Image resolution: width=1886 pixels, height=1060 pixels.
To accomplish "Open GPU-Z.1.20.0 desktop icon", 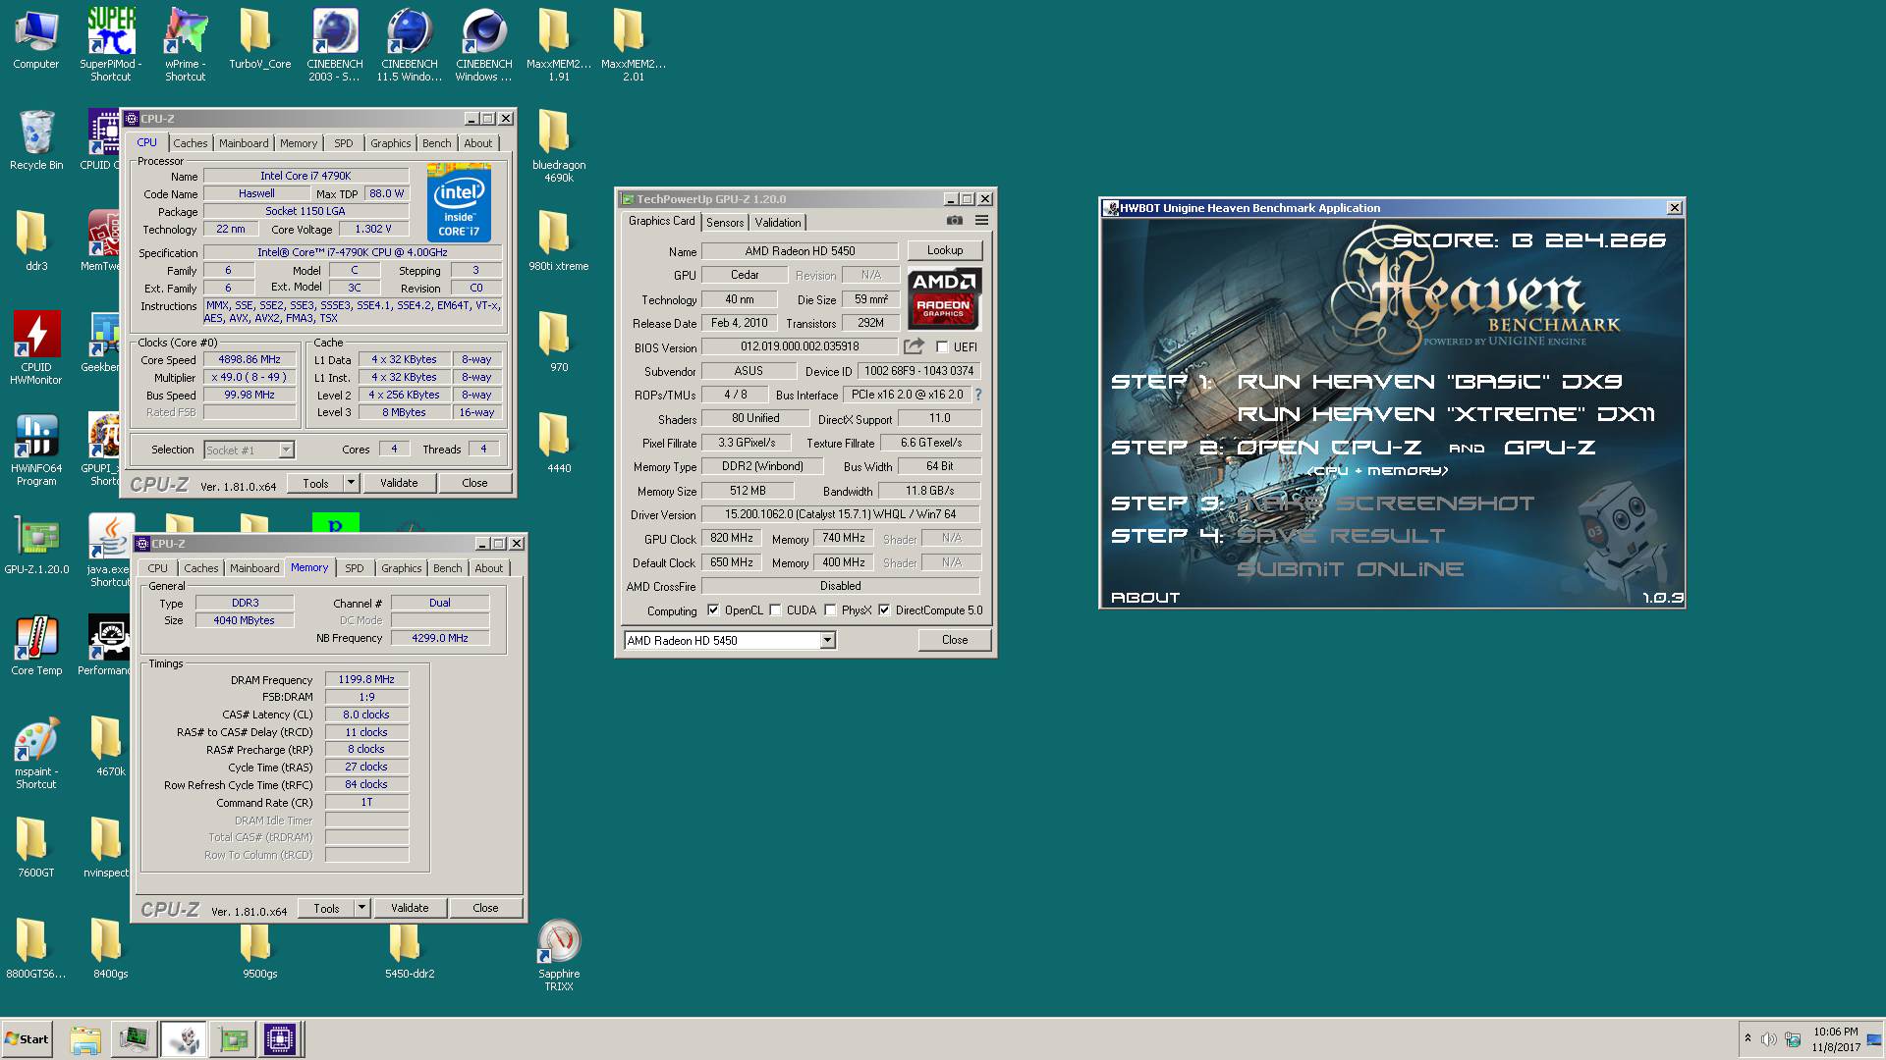I will click(36, 545).
